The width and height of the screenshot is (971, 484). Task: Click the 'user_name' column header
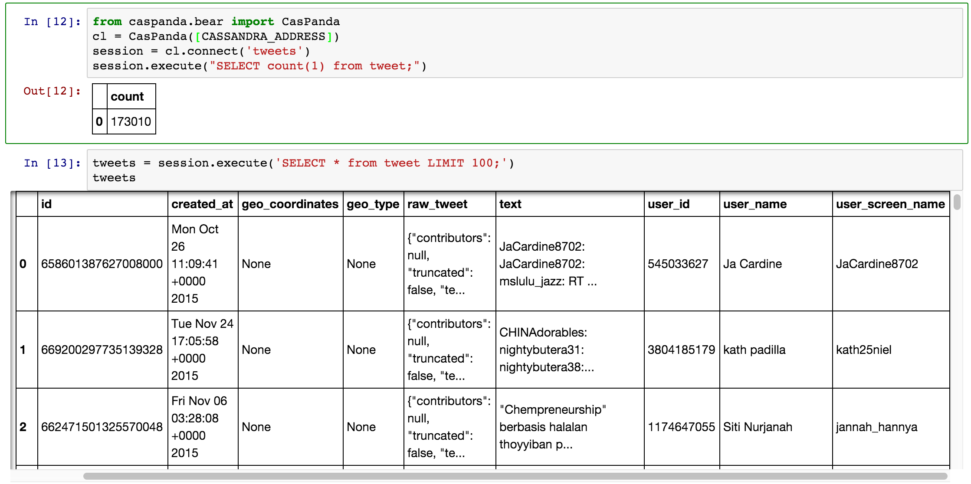click(x=776, y=204)
